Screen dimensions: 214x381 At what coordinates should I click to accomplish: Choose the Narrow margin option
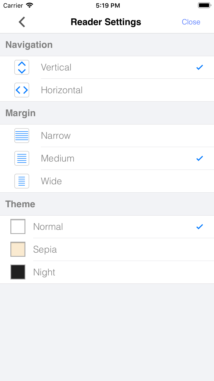(x=56, y=136)
